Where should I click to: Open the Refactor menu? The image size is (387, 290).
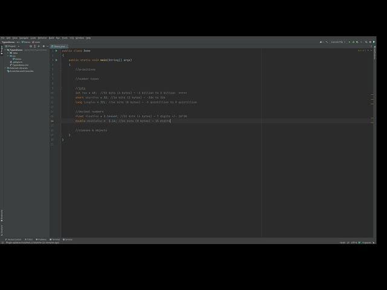pyautogui.click(x=42, y=38)
